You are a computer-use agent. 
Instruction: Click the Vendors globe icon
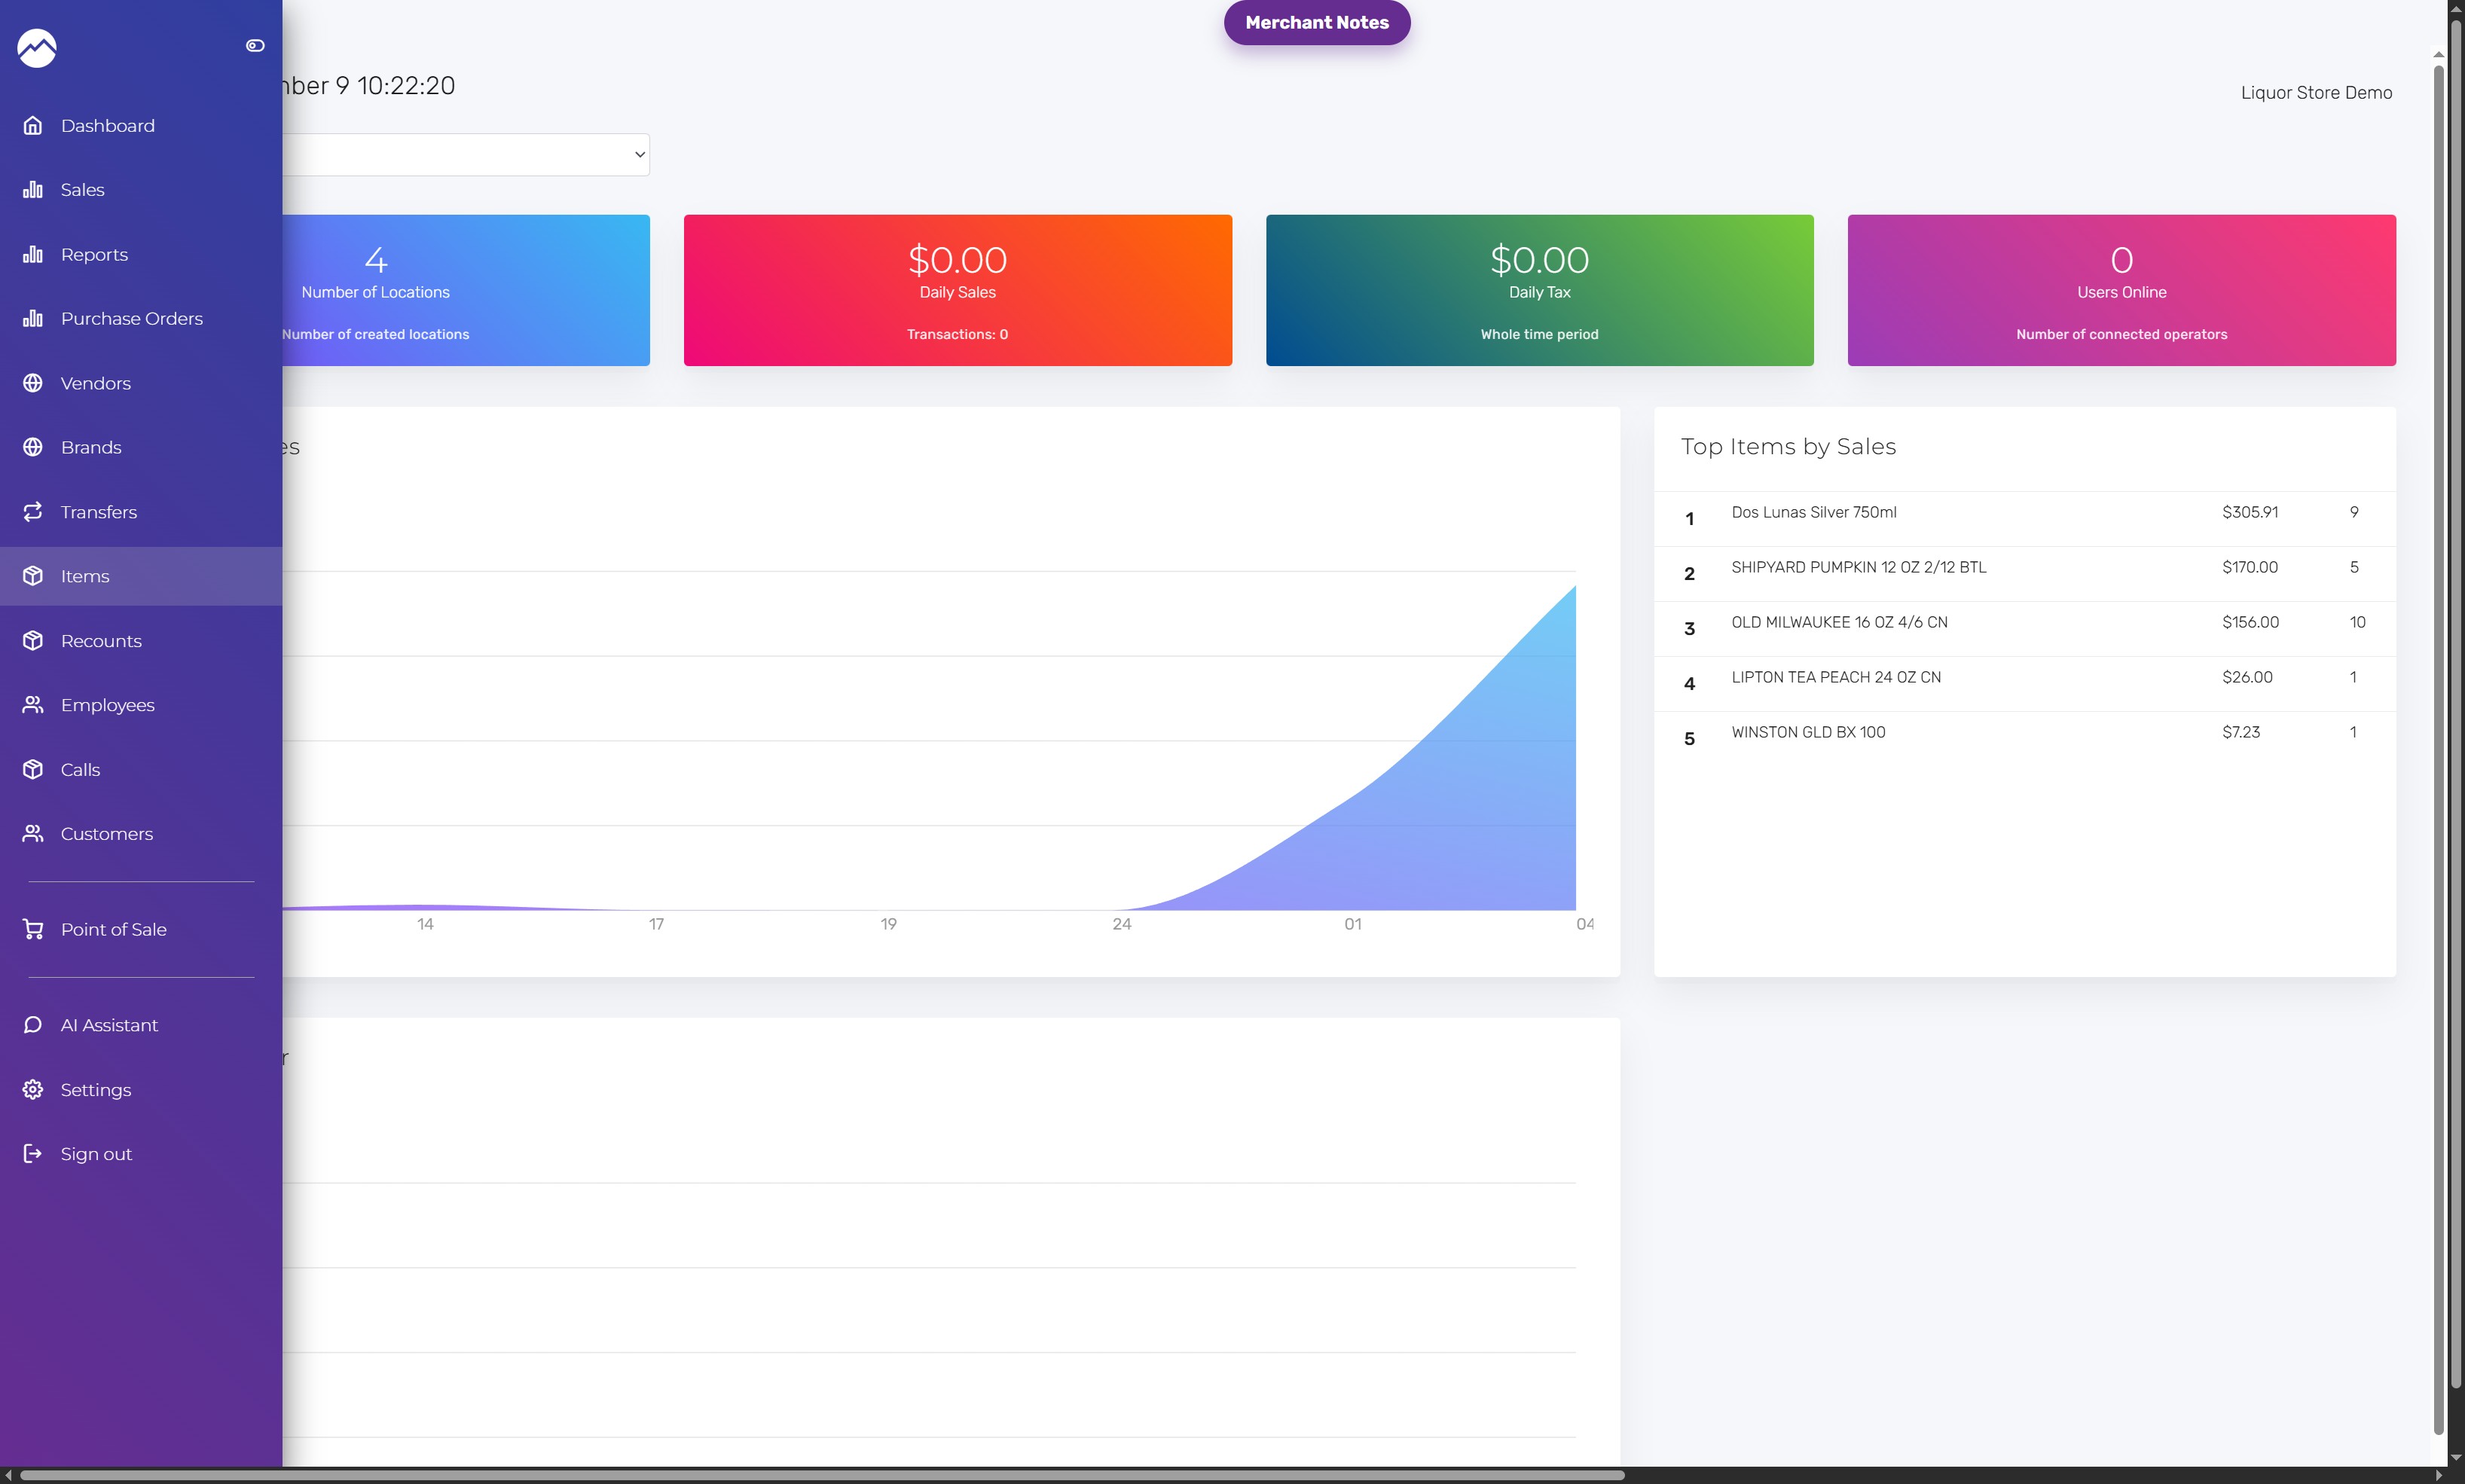tap(33, 383)
